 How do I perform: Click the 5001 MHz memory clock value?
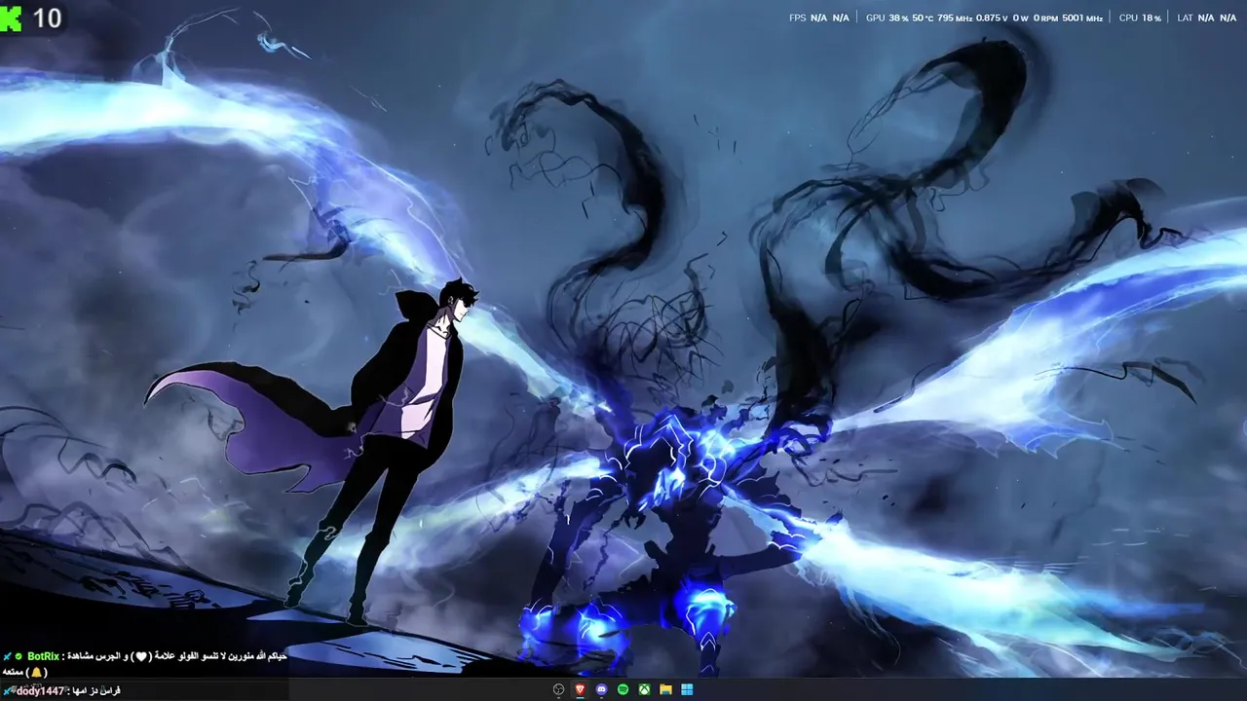(x=1082, y=18)
